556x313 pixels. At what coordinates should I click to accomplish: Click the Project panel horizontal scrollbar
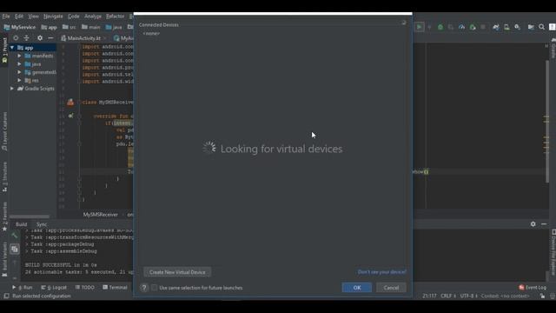click(x=30, y=216)
